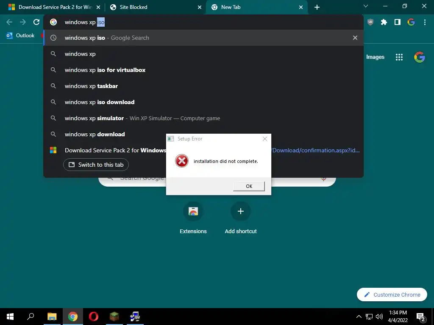Remove the windows xp iso history suggestion
The height and width of the screenshot is (325, 434).
tap(355, 38)
